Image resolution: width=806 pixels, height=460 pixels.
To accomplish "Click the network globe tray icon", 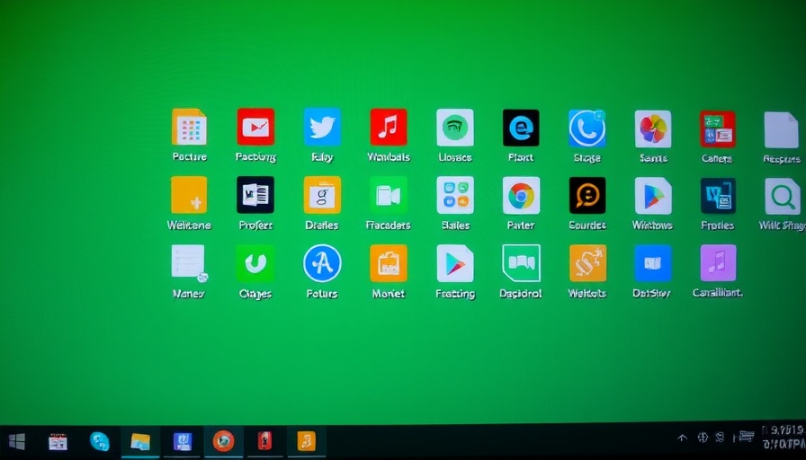I will 703,438.
